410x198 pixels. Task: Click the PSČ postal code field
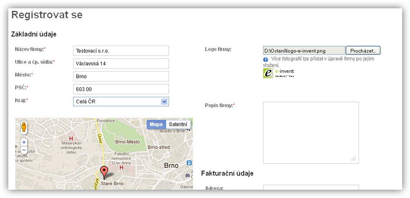point(121,89)
